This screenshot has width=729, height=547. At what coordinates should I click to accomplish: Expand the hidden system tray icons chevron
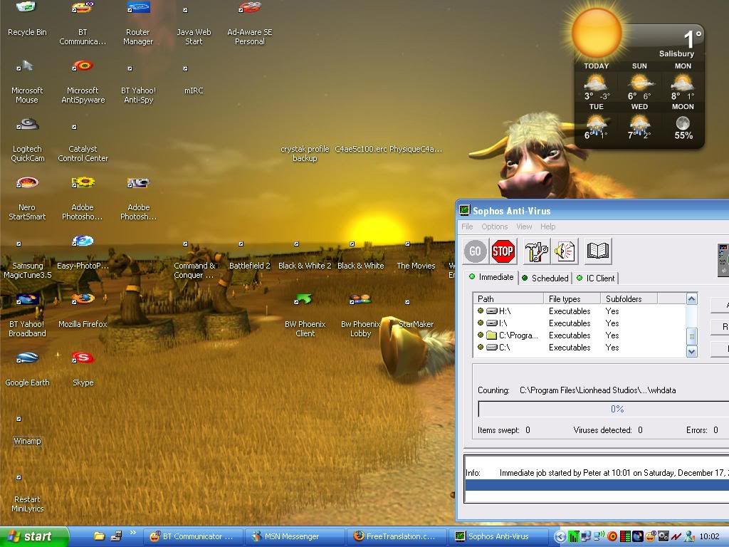(x=560, y=536)
